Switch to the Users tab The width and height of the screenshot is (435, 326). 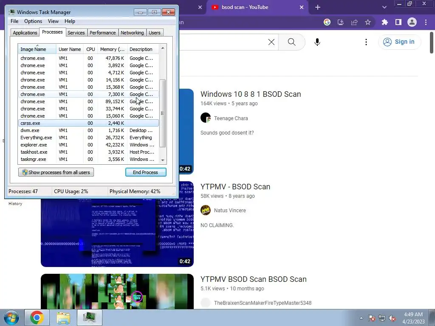[154, 33]
